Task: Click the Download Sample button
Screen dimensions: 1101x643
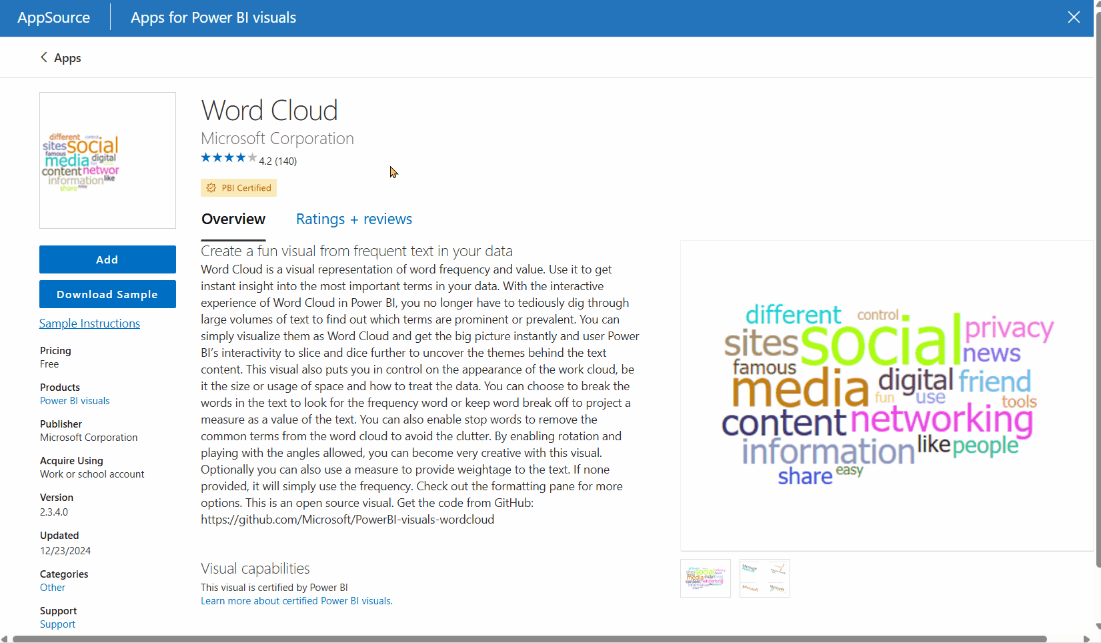Action: coord(107,294)
